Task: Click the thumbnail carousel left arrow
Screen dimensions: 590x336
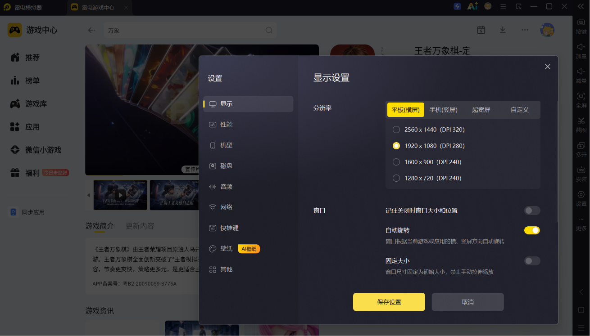Action: tap(88, 195)
